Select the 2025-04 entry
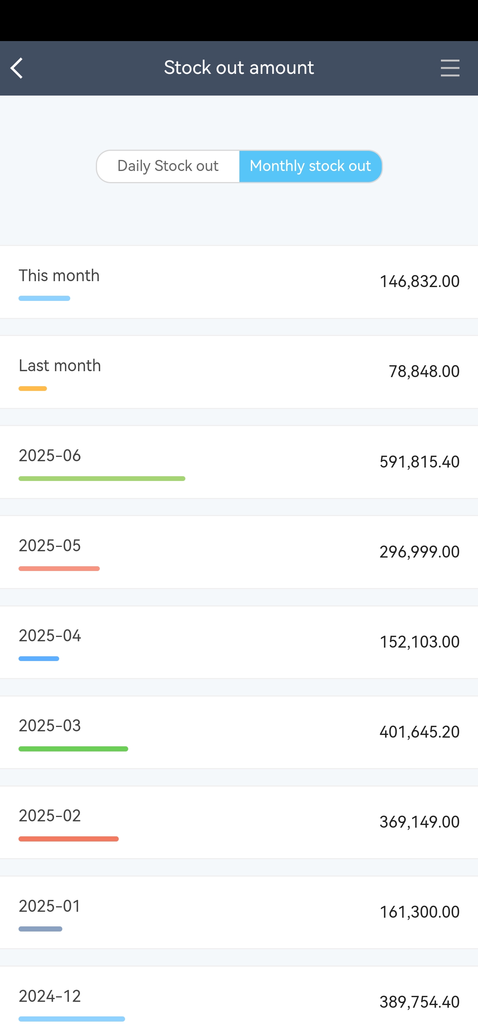Viewport: 478px width, 1033px height. [x=239, y=642]
